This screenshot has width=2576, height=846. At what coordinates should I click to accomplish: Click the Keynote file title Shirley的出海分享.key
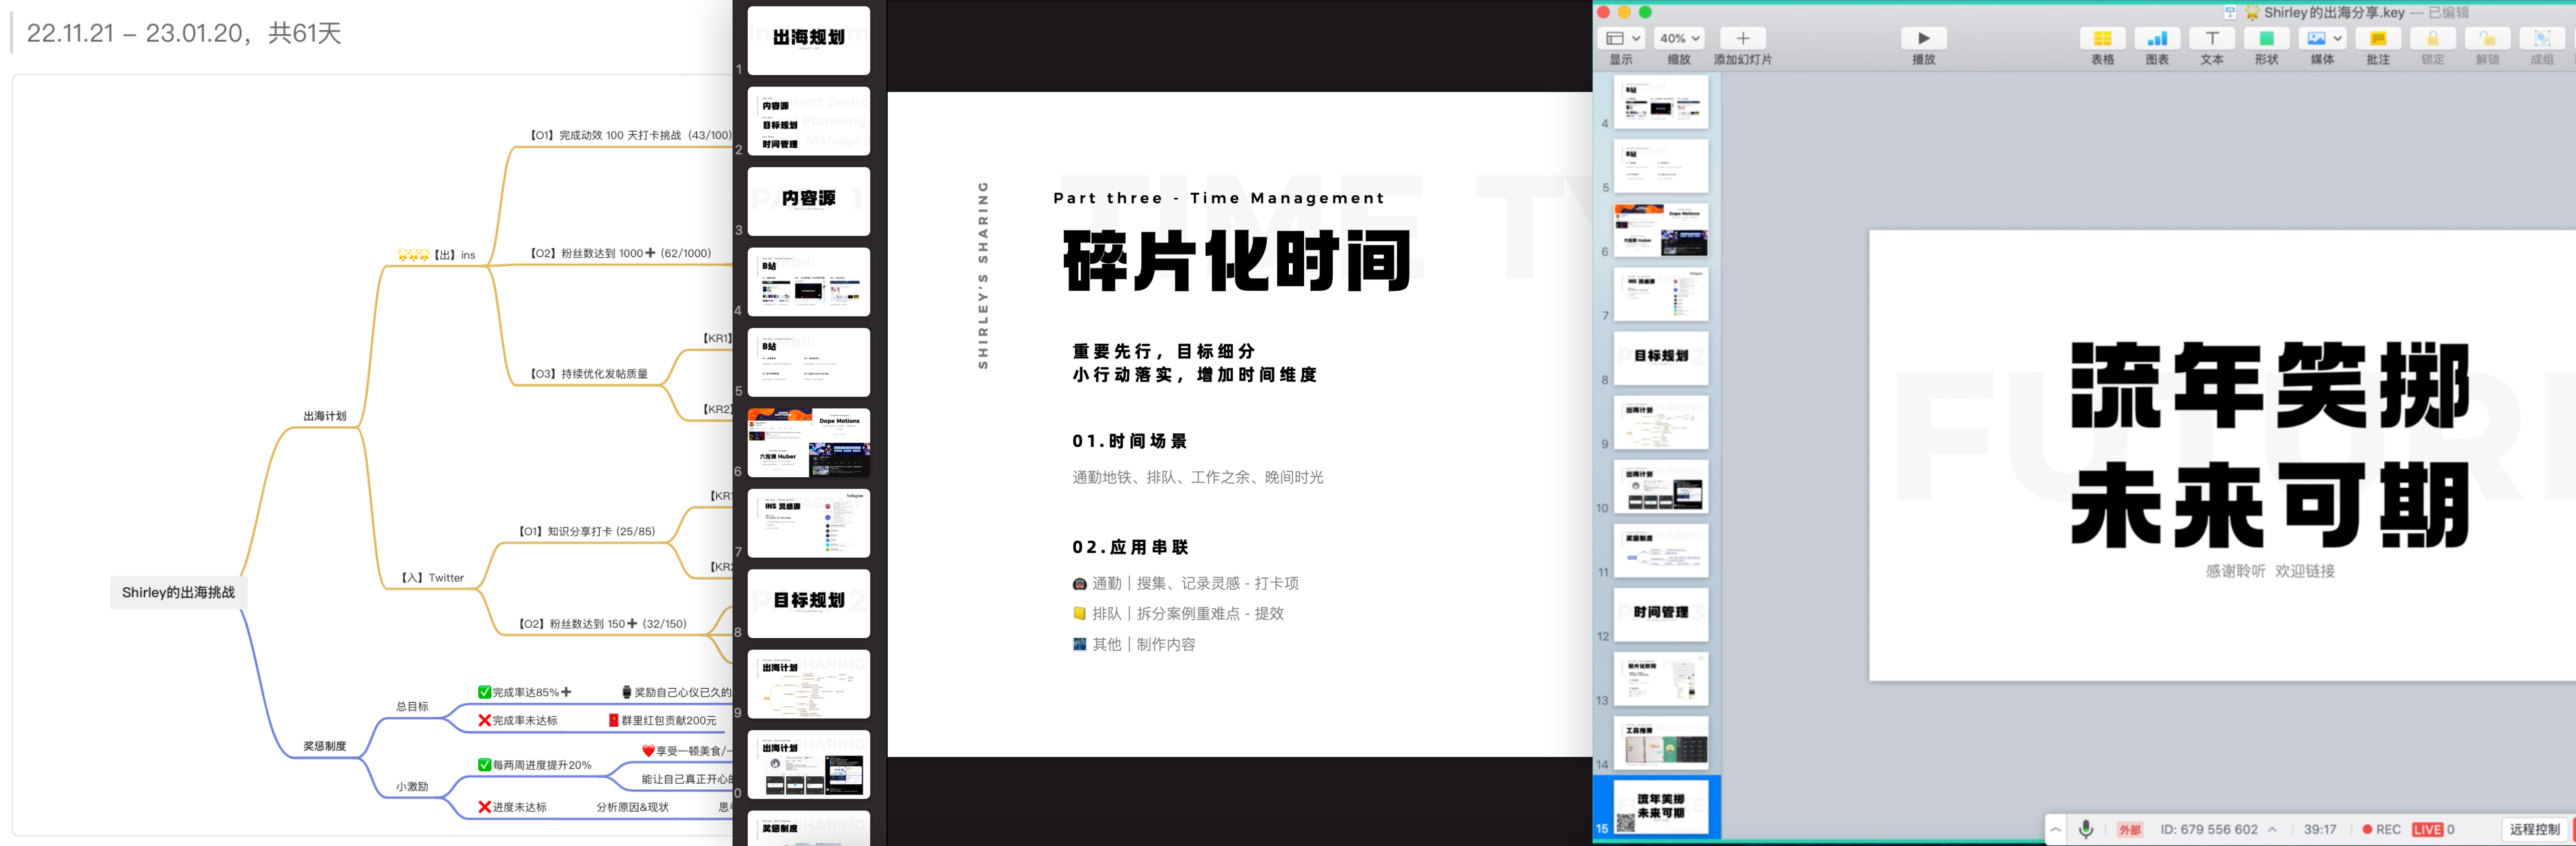tap(2334, 13)
